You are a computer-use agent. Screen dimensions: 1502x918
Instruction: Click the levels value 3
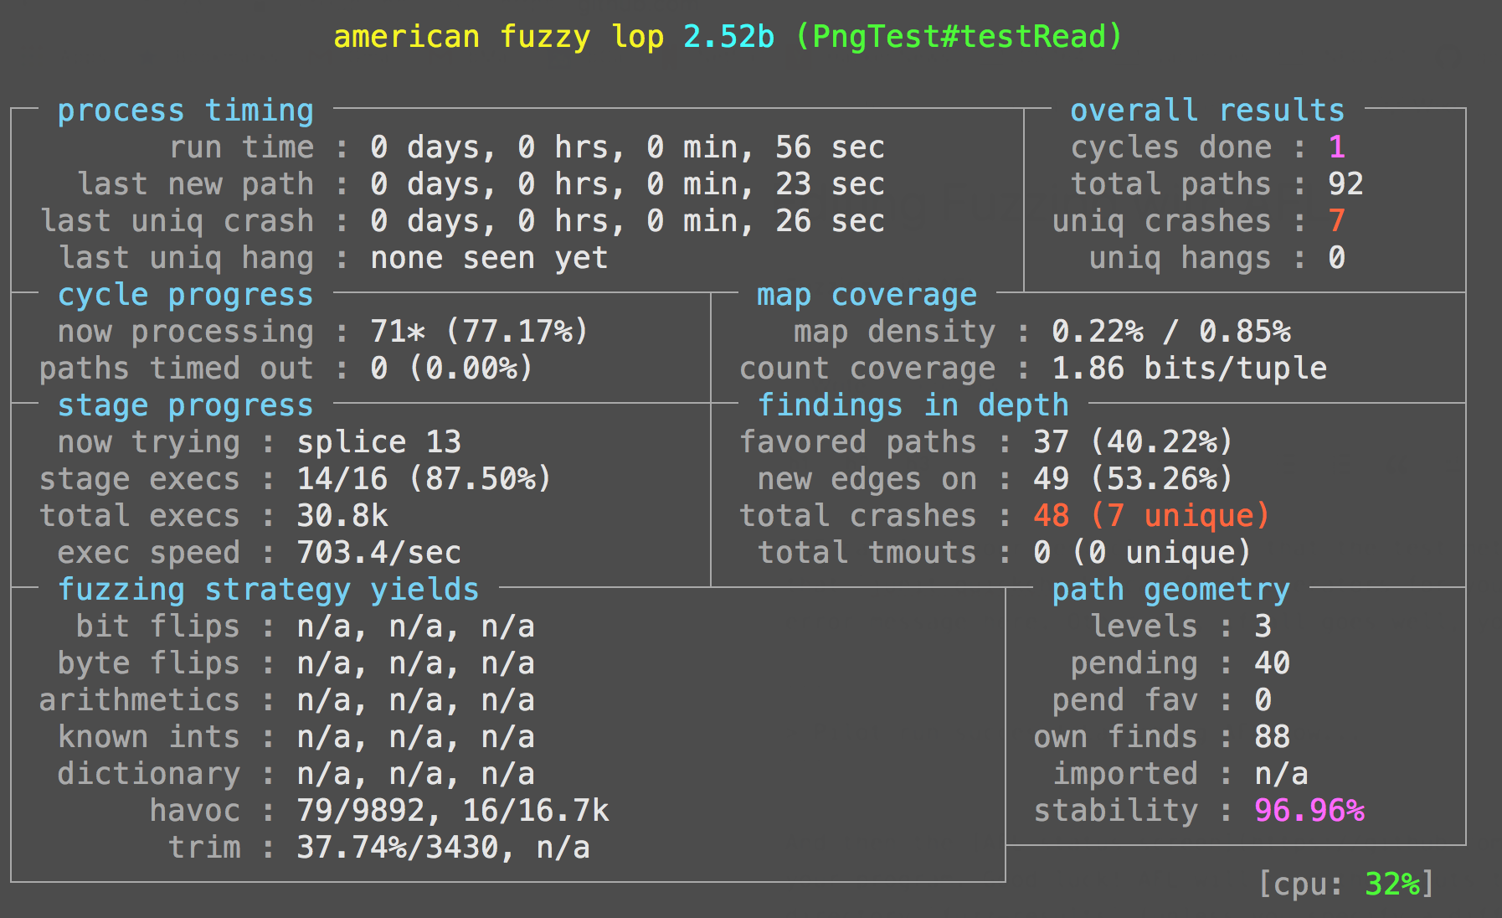coord(1263,627)
